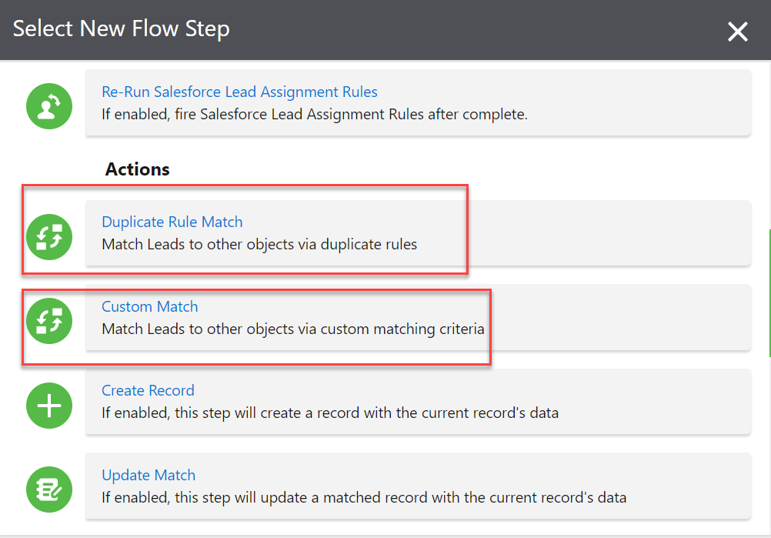Close the Select New Flow Step dialog
The height and width of the screenshot is (538, 771).
click(x=737, y=32)
